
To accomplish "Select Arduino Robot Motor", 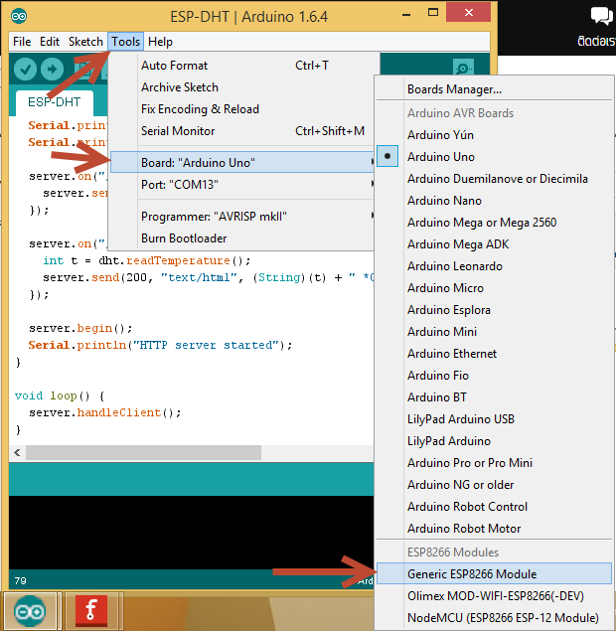I will [x=494, y=528].
